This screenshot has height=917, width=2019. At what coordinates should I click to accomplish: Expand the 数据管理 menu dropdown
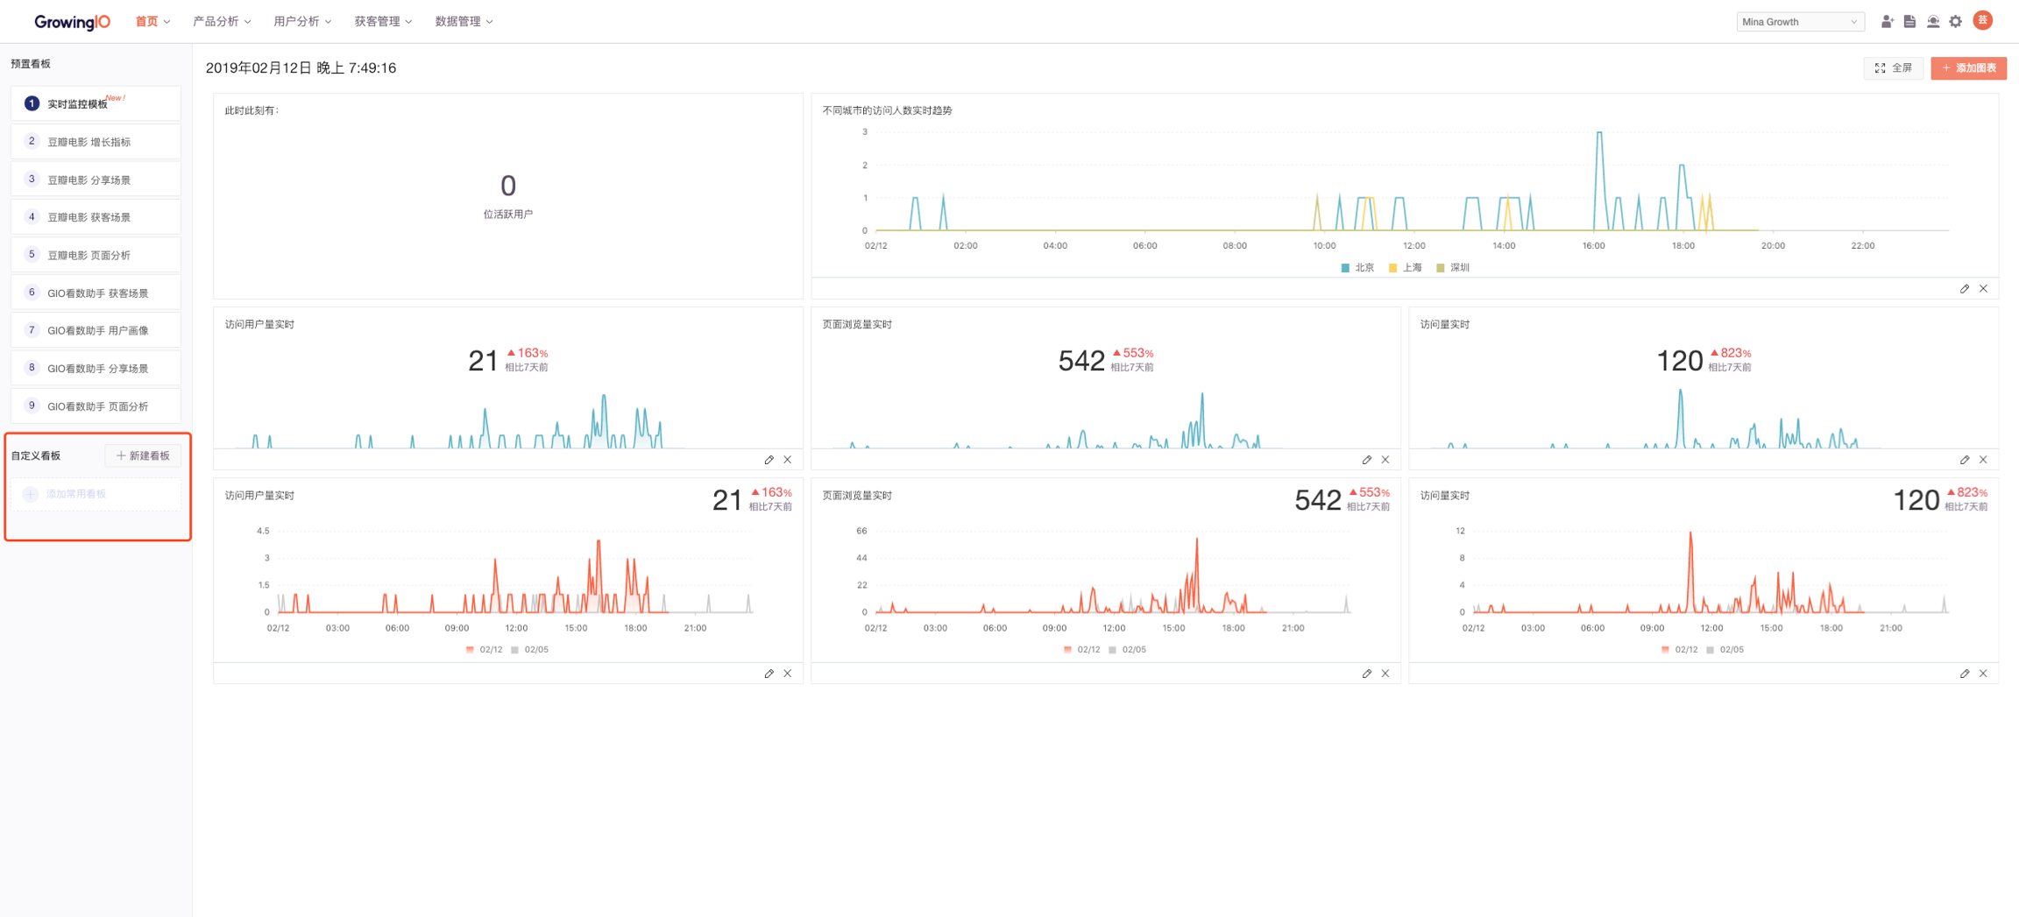coord(464,22)
